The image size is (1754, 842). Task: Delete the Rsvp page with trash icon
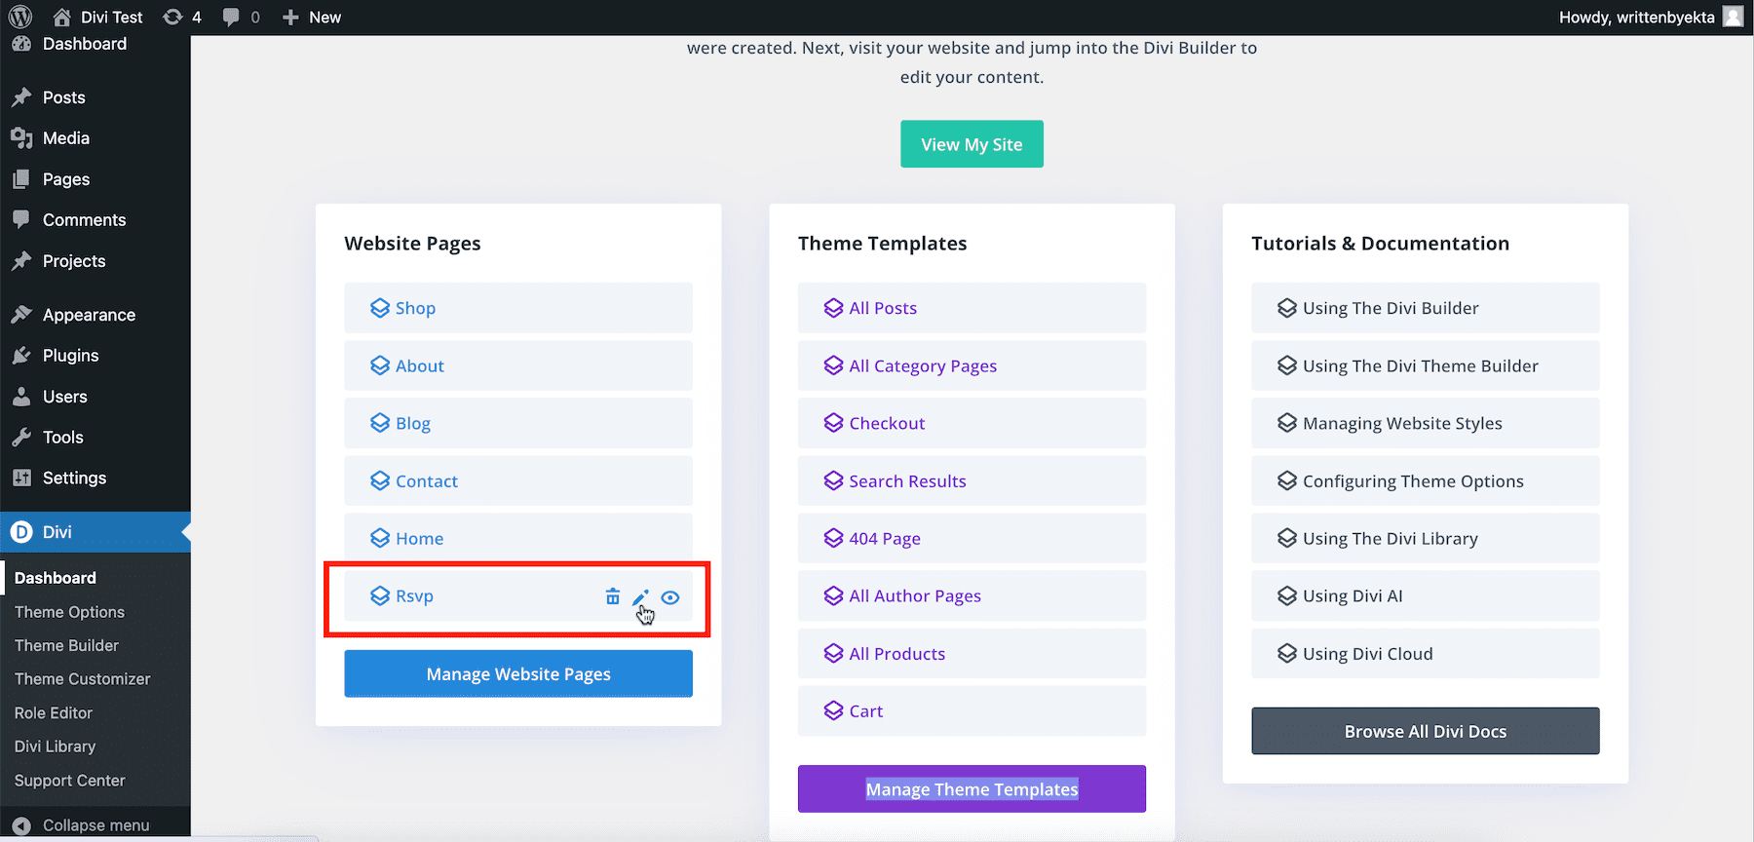pos(612,596)
